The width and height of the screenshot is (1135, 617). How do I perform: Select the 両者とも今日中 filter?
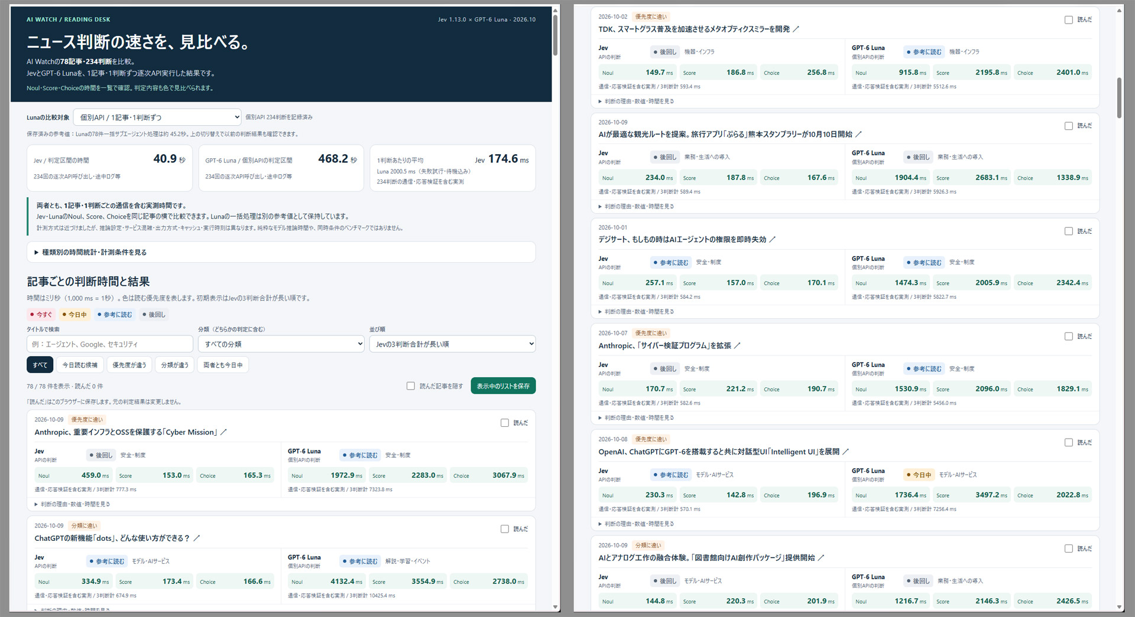[223, 365]
